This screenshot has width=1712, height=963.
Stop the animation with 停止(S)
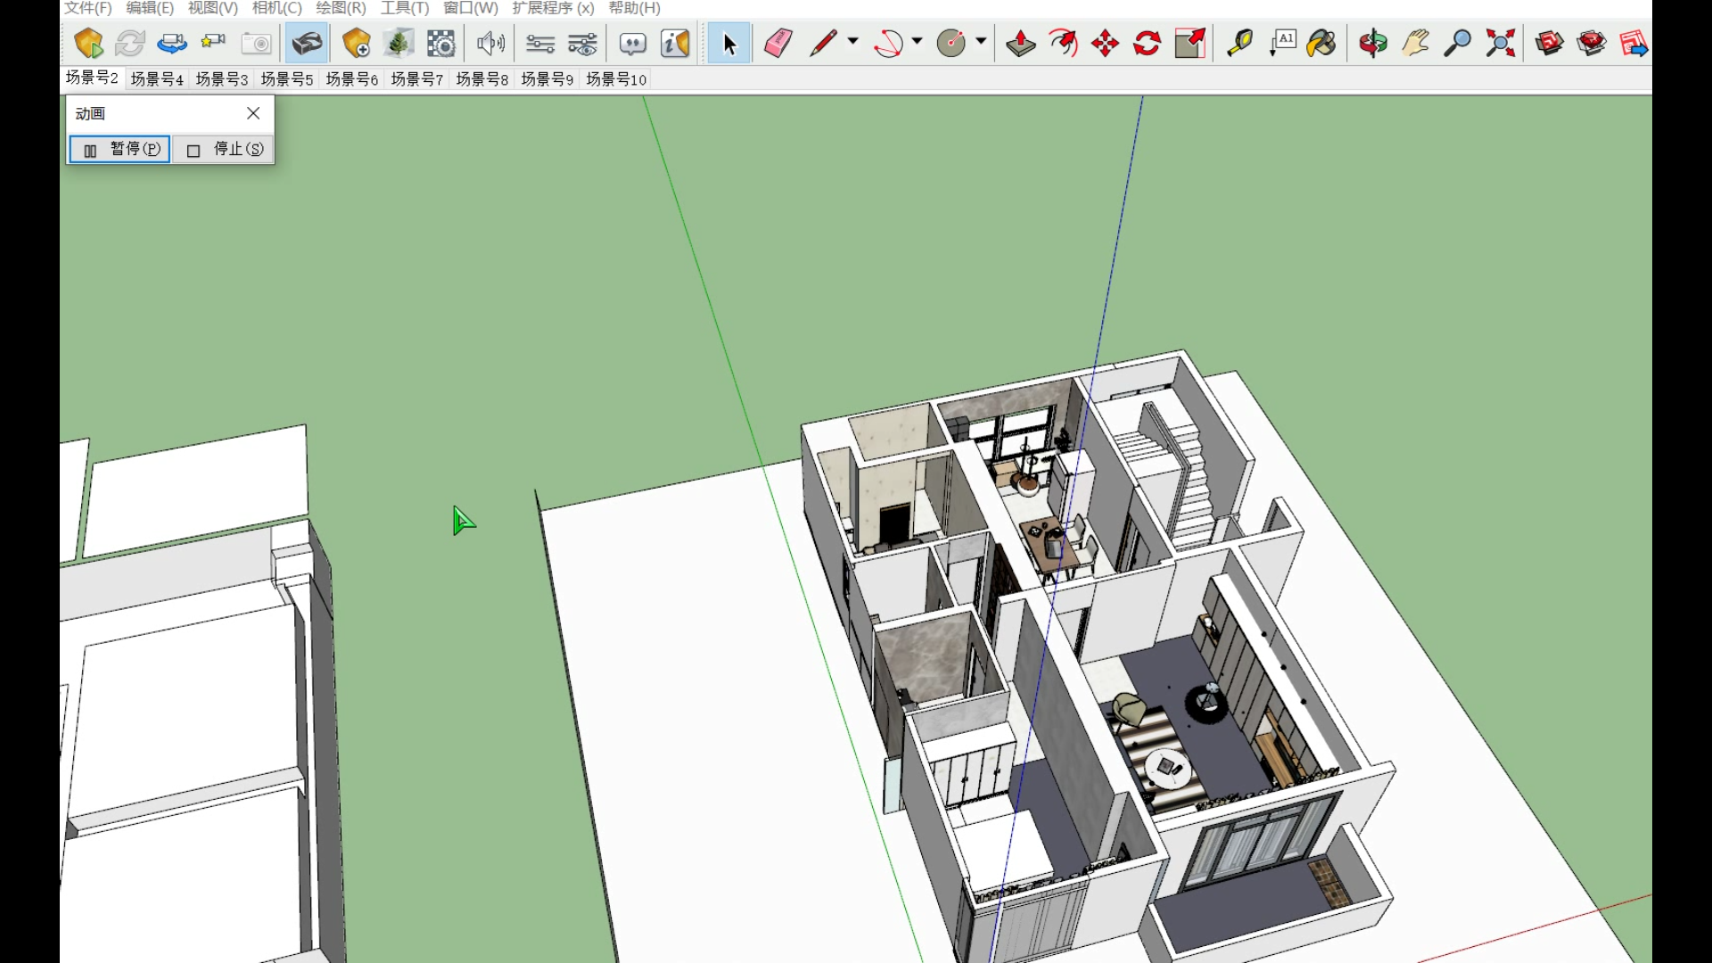pos(224,149)
